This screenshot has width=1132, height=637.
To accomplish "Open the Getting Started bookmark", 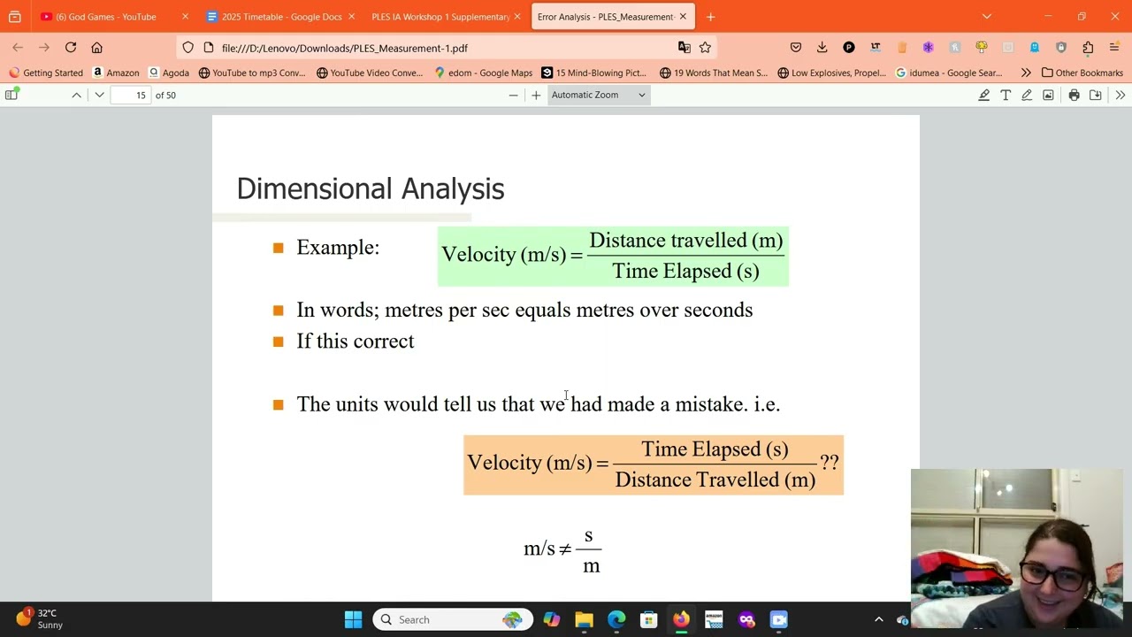I will pos(45,73).
